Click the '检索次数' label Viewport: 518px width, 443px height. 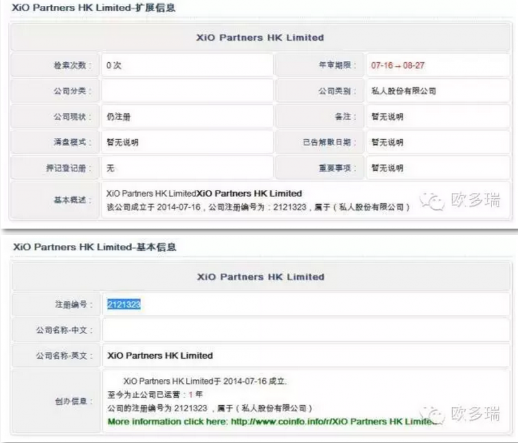coord(73,65)
